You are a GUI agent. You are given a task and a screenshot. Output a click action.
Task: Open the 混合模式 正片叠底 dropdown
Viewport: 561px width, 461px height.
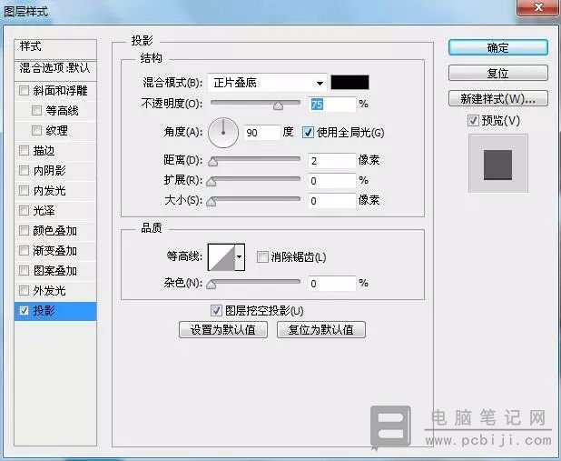(x=267, y=83)
